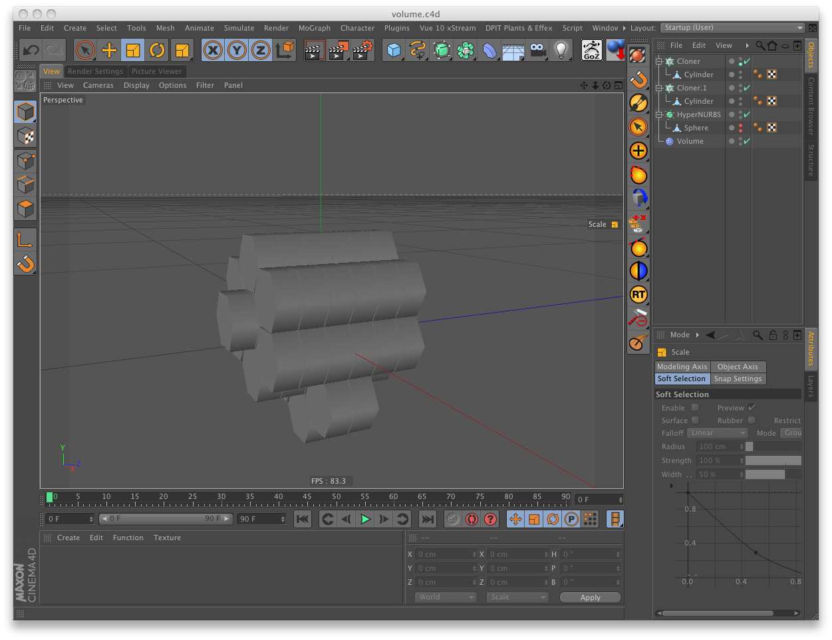Open the Falloff Linear dropdown

(718, 433)
